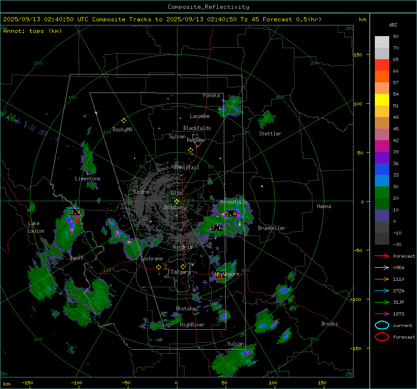The height and width of the screenshot is (389, 417).
Task: Select the HighRiver label
Action: pyautogui.click(x=192, y=325)
